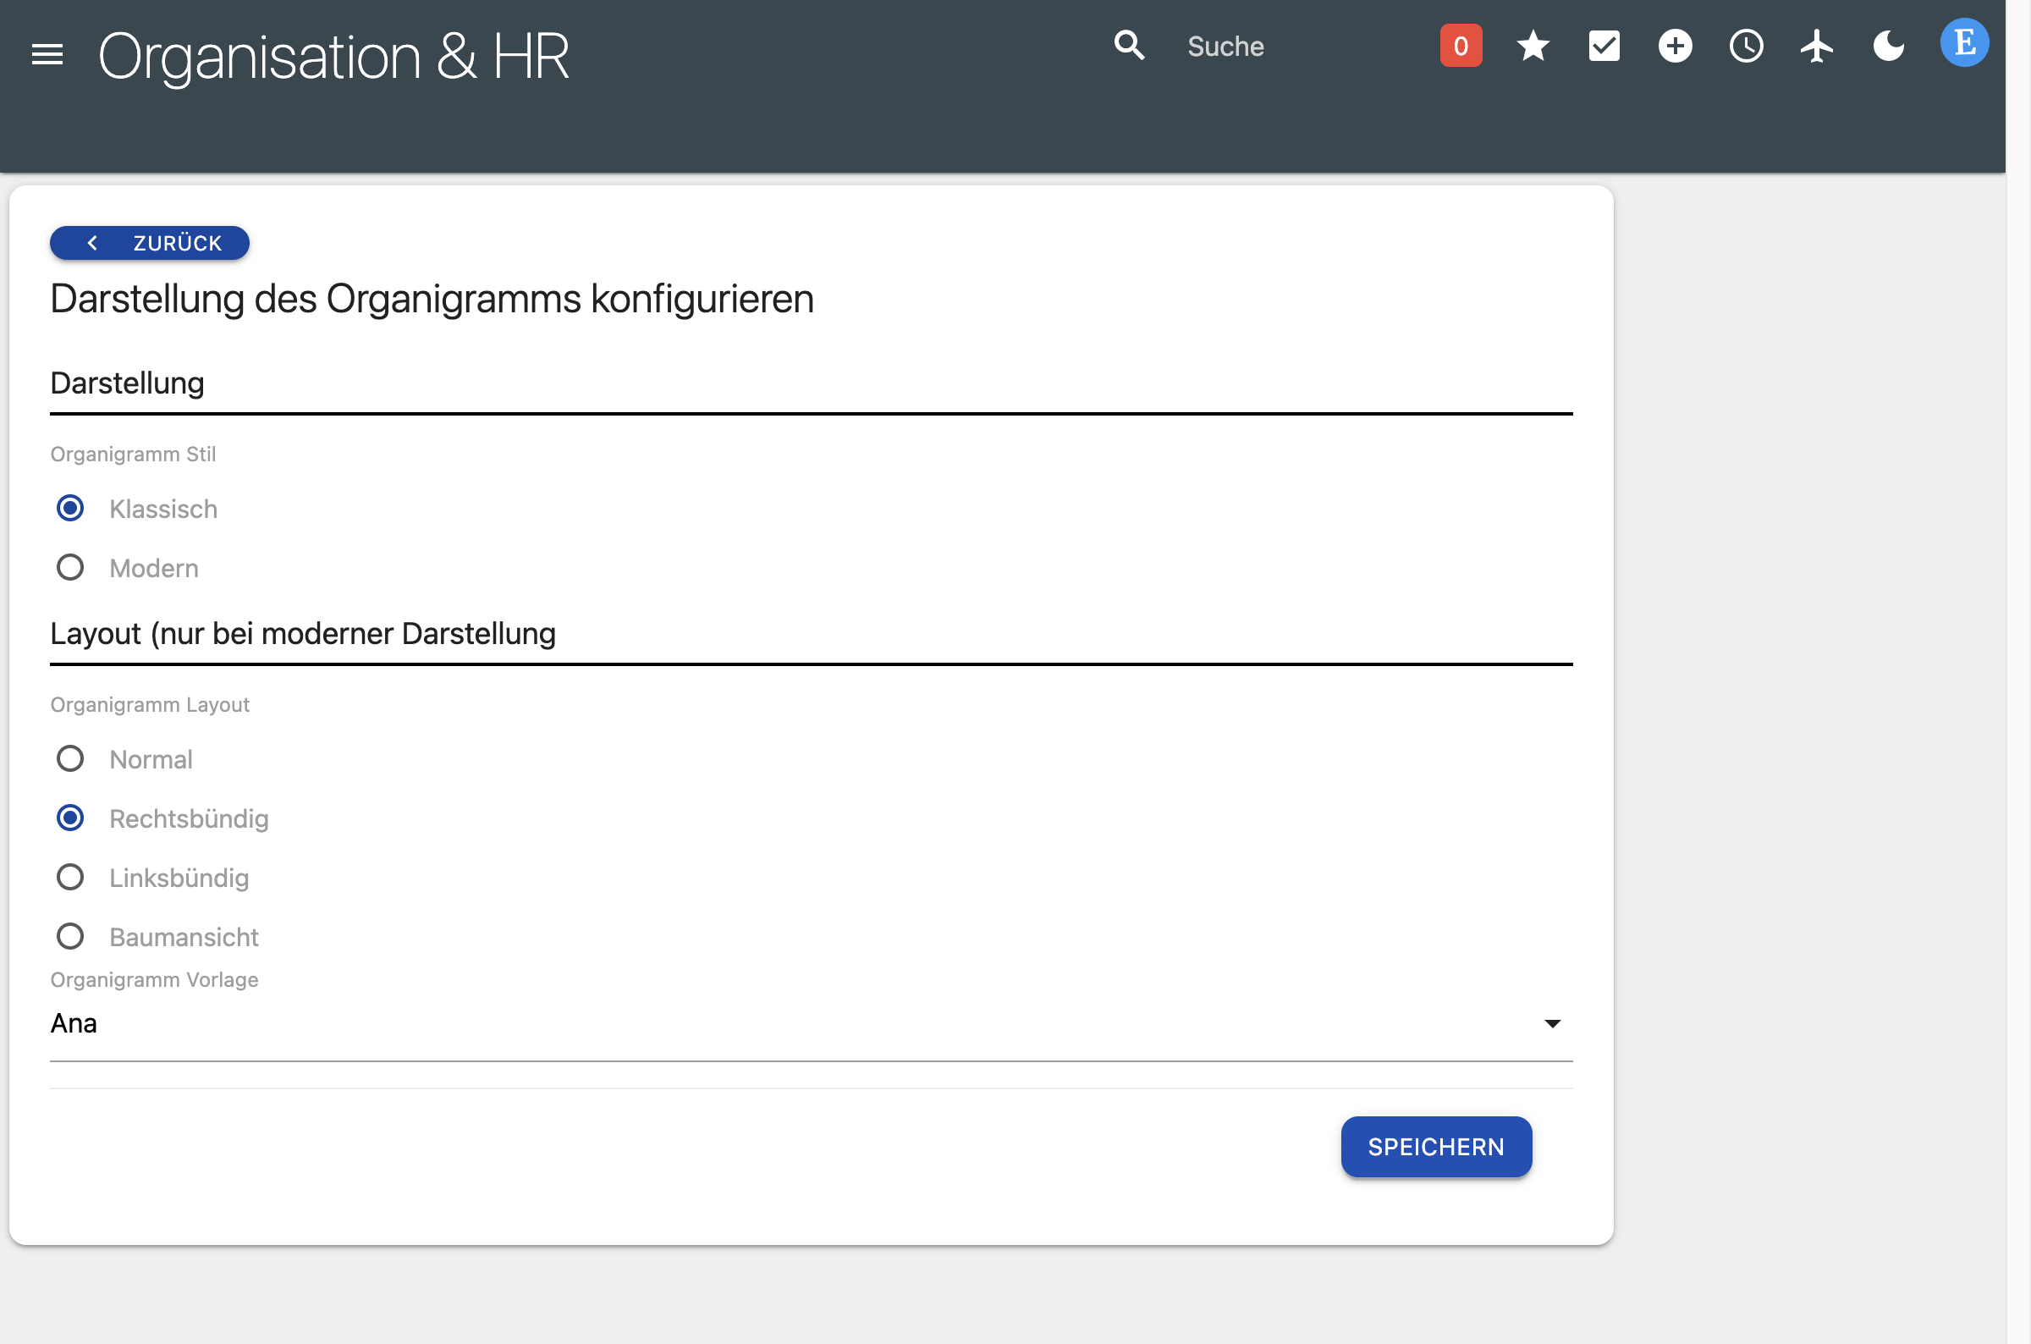The height and width of the screenshot is (1344, 2031).
Task: Choose the Rechtsbündig layout radio
Action: click(x=70, y=818)
